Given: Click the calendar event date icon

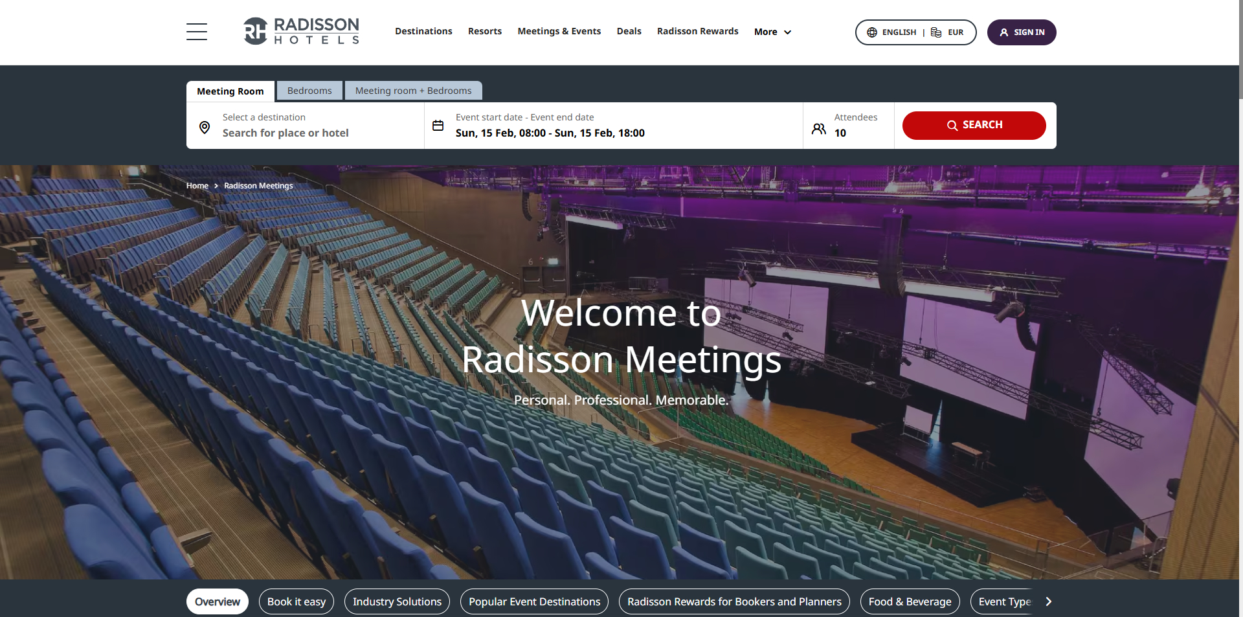Looking at the screenshot, I should [x=438, y=125].
